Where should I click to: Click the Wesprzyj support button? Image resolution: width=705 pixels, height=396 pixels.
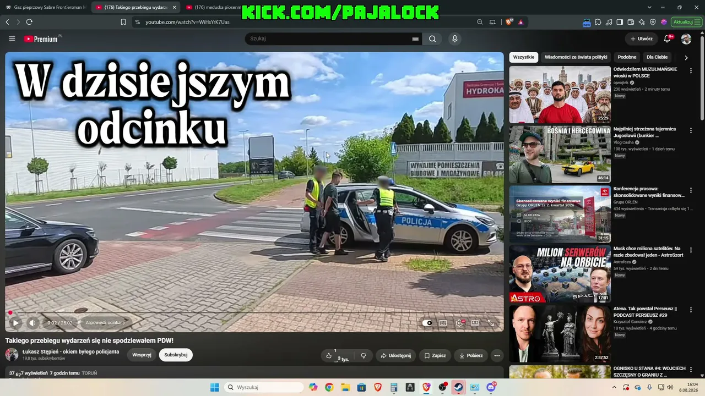click(x=142, y=355)
